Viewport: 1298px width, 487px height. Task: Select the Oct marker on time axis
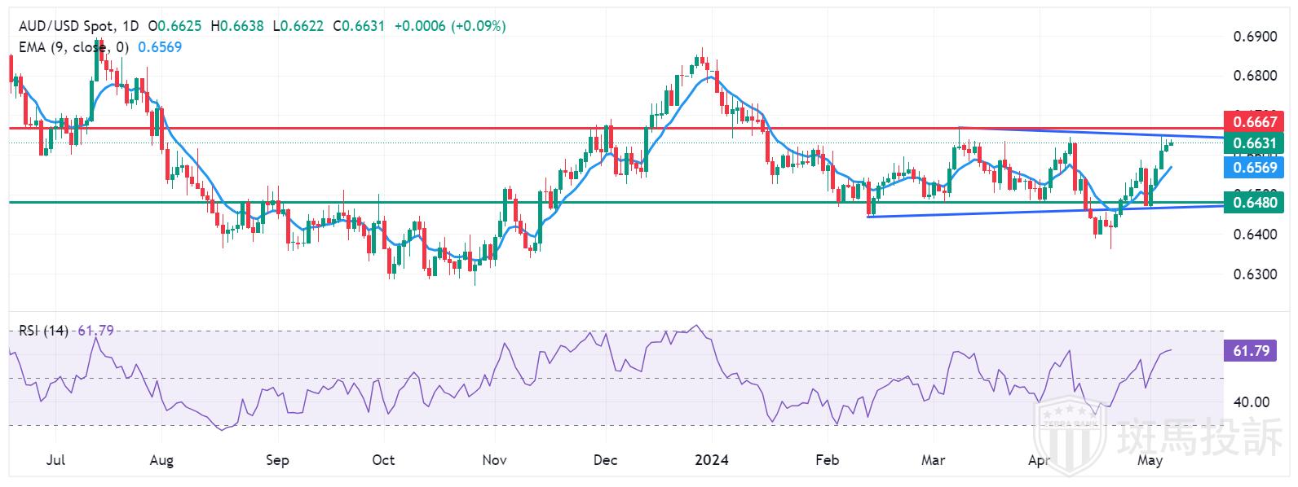tap(383, 460)
